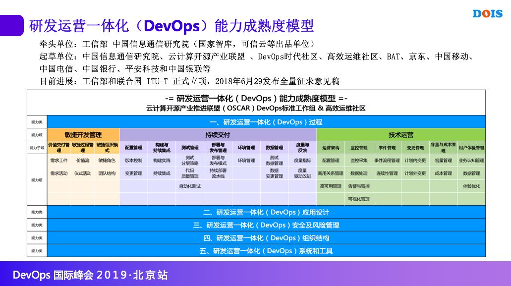Screen dimensions: 511x286
Task: Click the 高可用管理 cell
Action: point(331,186)
